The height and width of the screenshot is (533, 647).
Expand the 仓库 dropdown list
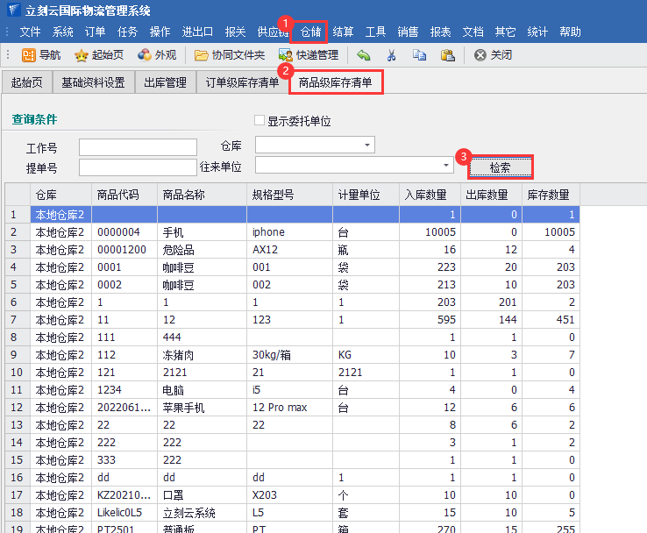click(367, 144)
